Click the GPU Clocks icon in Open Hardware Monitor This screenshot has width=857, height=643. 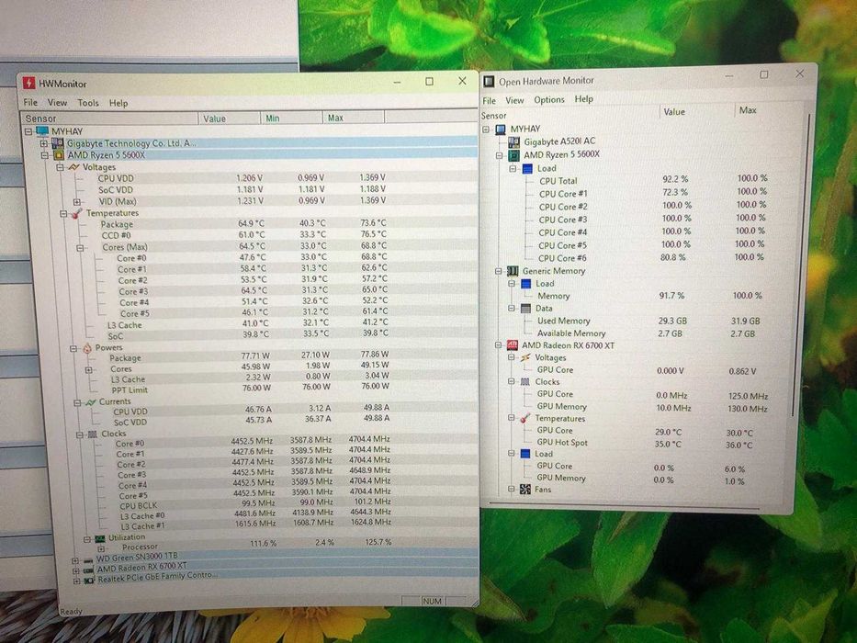click(x=525, y=381)
